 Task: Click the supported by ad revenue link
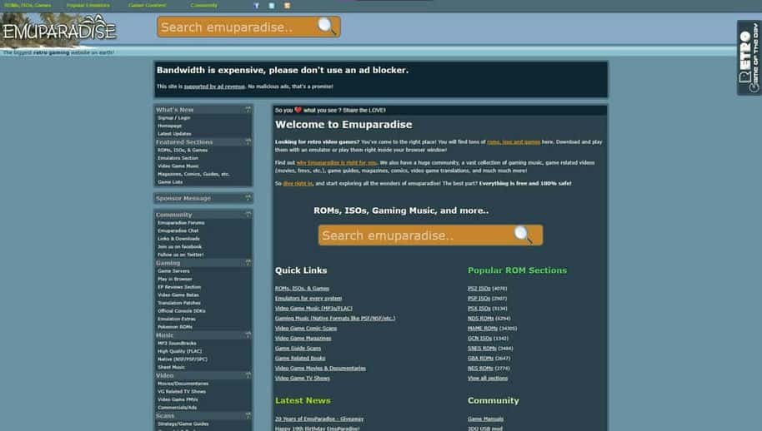pos(214,87)
